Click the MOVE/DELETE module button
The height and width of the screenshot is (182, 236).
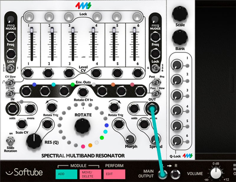(90, 174)
